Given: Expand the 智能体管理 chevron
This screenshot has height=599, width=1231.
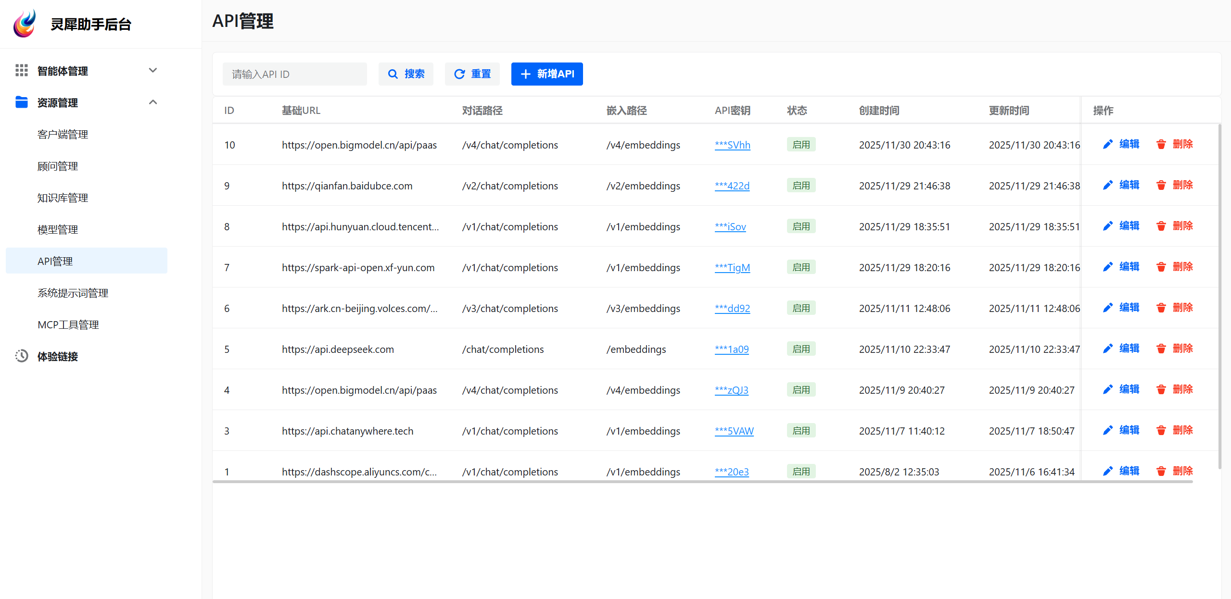Looking at the screenshot, I should tap(153, 71).
